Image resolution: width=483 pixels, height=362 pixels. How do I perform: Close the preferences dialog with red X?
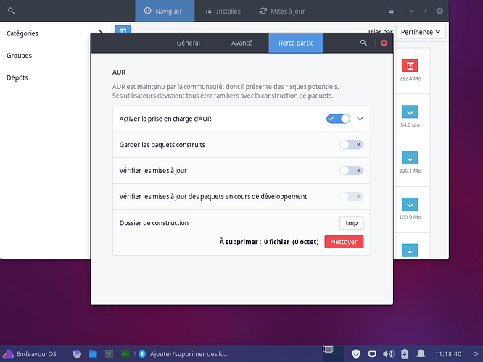(x=384, y=43)
